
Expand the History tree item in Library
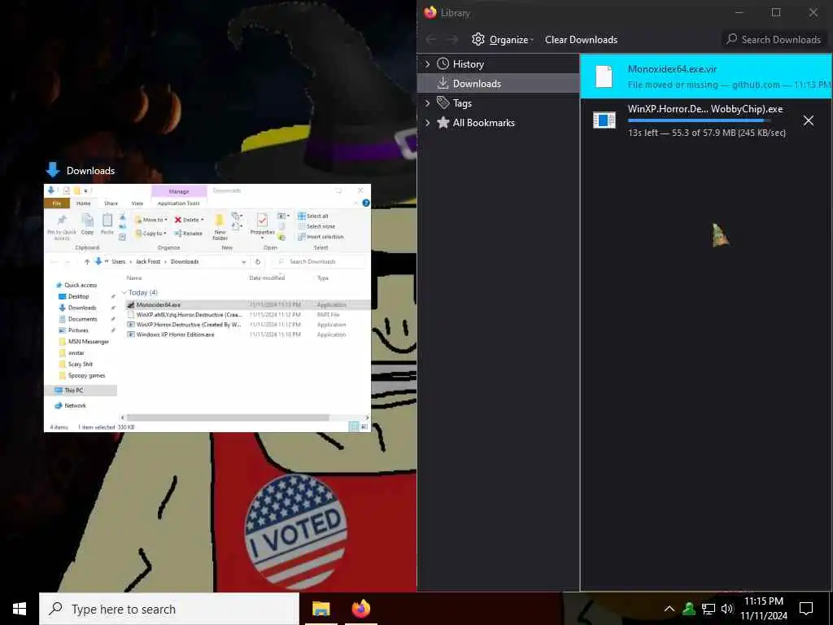point(428,63)
